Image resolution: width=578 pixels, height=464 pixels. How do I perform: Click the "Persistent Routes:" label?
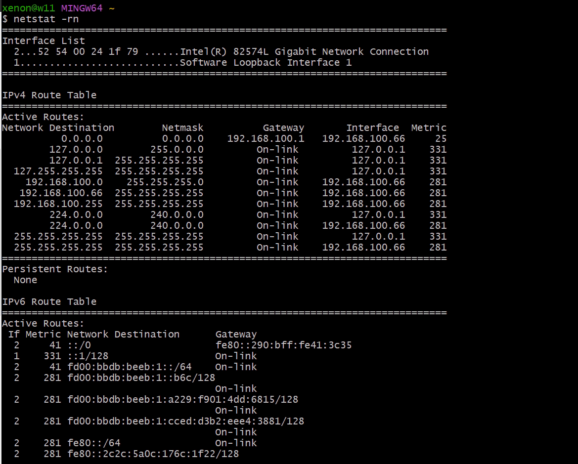tap(55, 269)
